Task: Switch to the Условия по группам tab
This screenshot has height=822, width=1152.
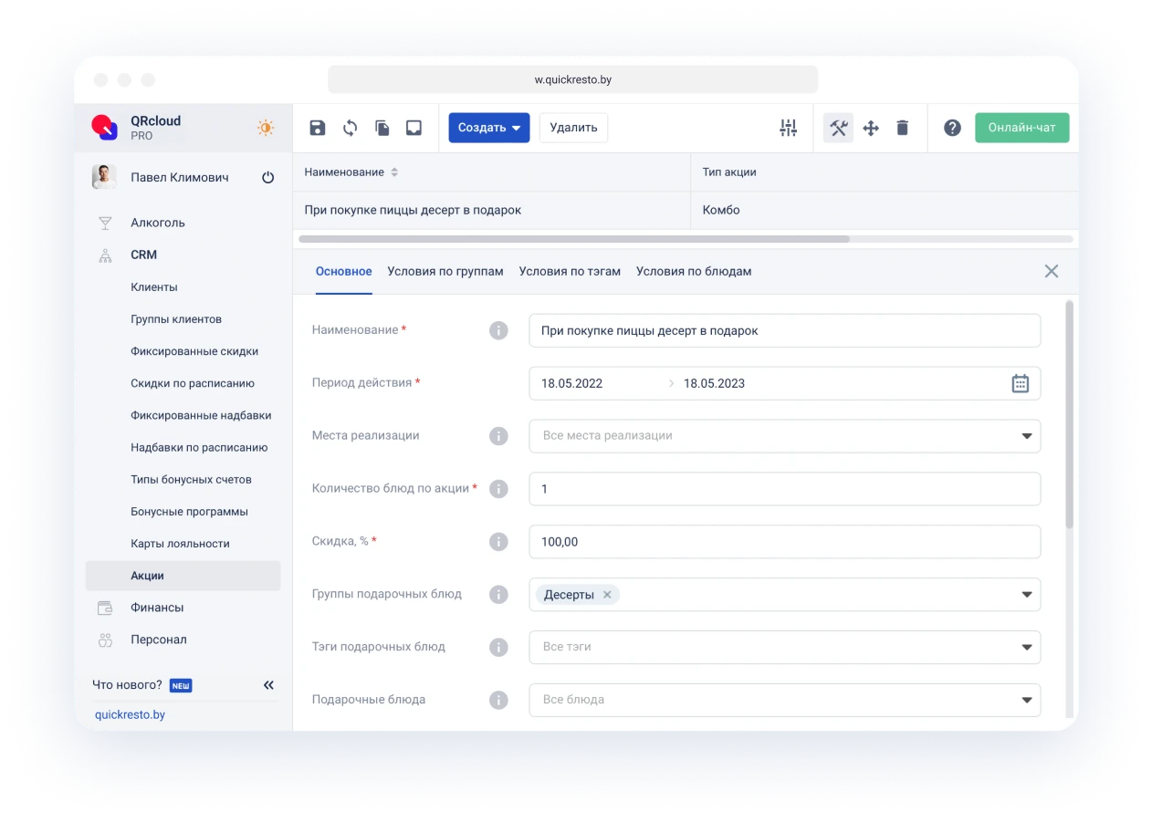Action: [x=445, y=271]
